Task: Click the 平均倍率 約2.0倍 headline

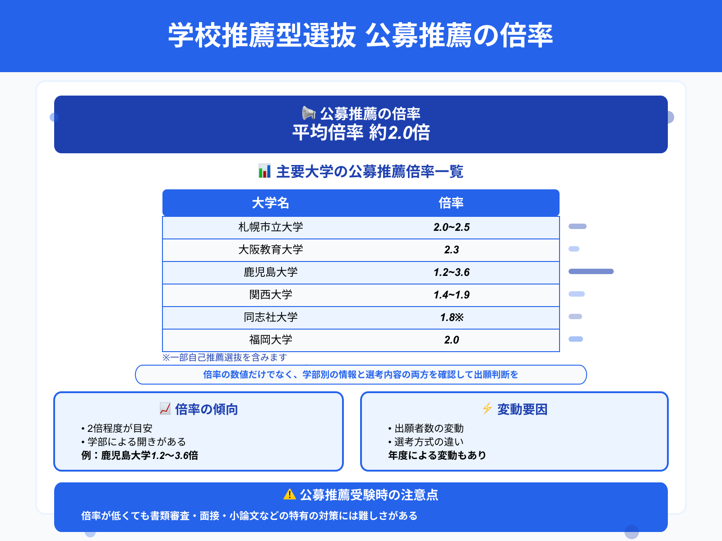Action: 361,133
